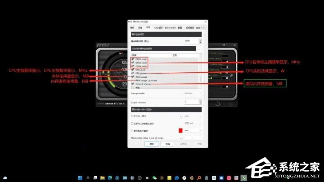Launch Microsoft Edge from the taskbar
324x182 pixels.
(110, 178)
